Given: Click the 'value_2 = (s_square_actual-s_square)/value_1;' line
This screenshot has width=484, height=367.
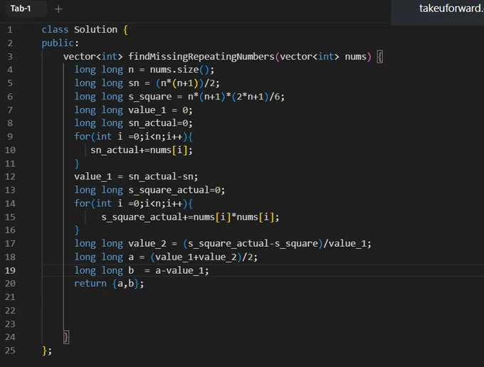Looking at the screenshot, I should click(250, 243).
